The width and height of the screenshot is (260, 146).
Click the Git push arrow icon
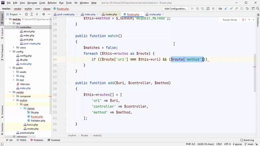(236, 9)
